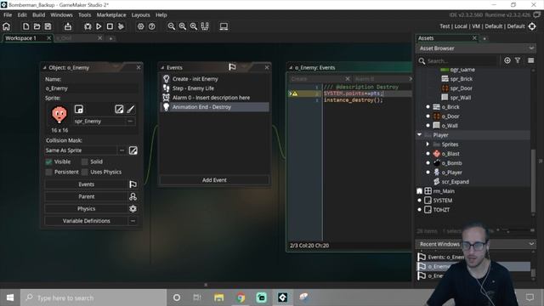544x306 pixels.
Task: Select Alarm 0 event
Action: click(x=214, y=98)
